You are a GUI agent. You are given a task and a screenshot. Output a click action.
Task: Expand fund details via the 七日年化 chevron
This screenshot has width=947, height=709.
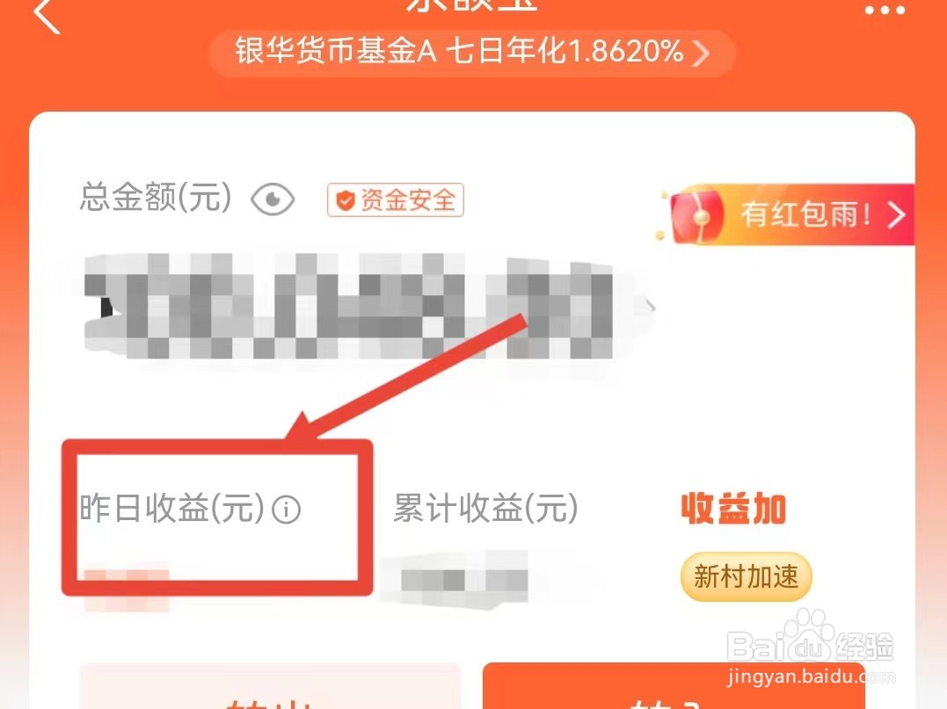701,53
